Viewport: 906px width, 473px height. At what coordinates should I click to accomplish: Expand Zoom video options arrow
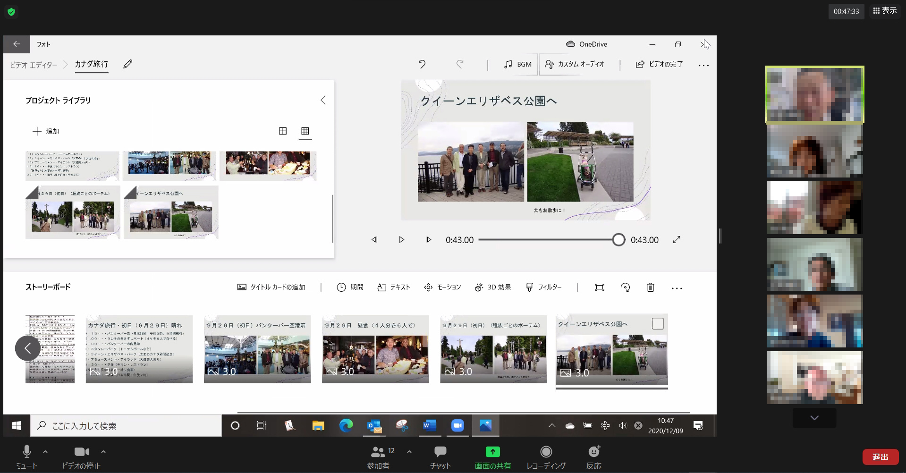point(103,452)
